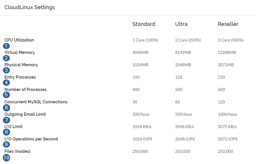Select the Standard column heading
This screenshot has width=256, height=164.
pos(144,24)
